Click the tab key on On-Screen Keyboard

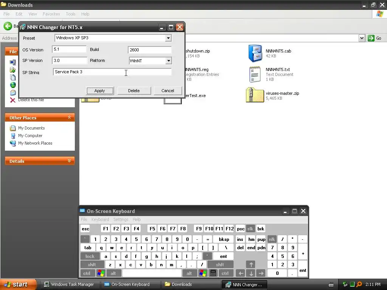[x=88, y=248]
